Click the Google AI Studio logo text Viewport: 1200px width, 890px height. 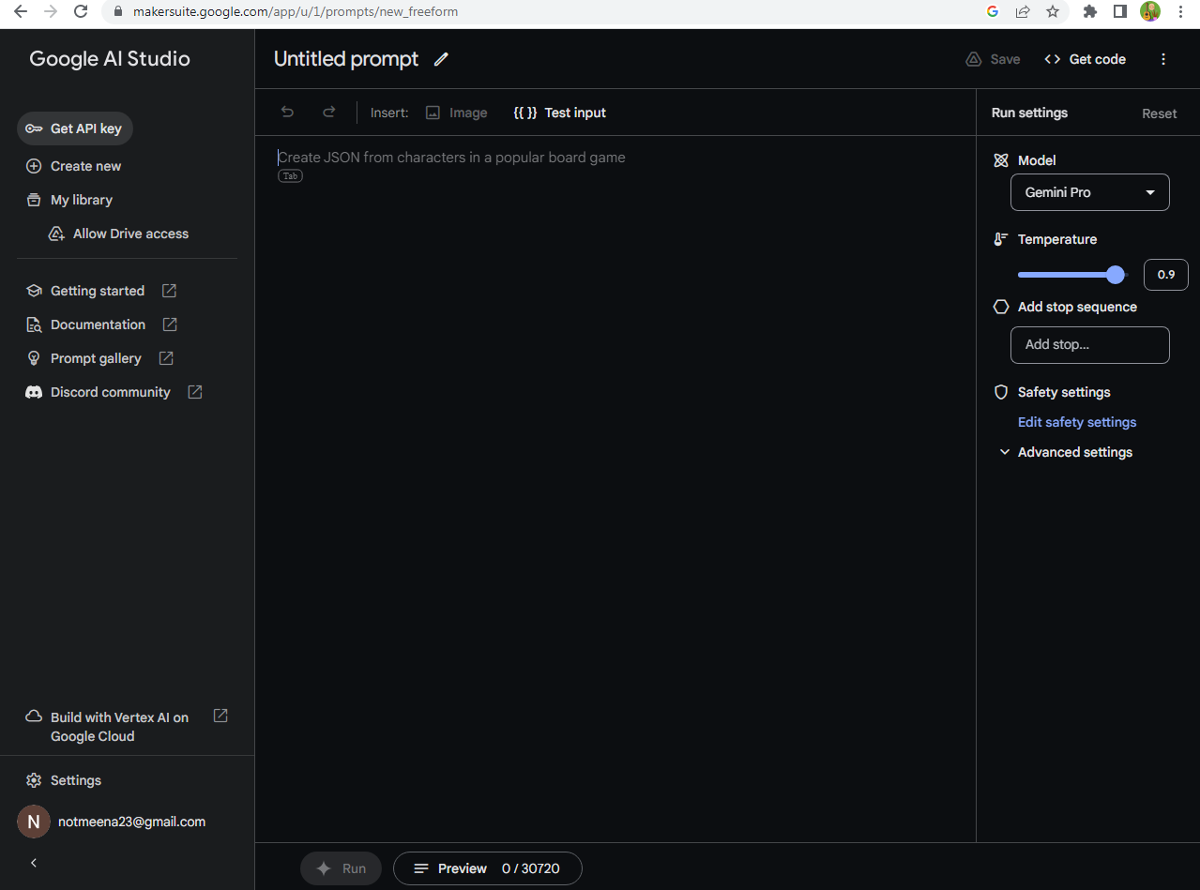pyautogui.click(x=110, y=58)
